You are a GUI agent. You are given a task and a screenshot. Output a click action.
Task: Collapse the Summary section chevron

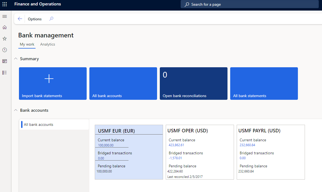point(15,58)
